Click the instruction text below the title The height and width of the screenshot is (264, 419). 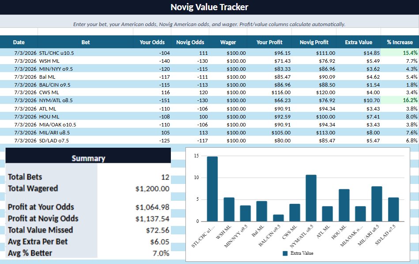[209, 24]
